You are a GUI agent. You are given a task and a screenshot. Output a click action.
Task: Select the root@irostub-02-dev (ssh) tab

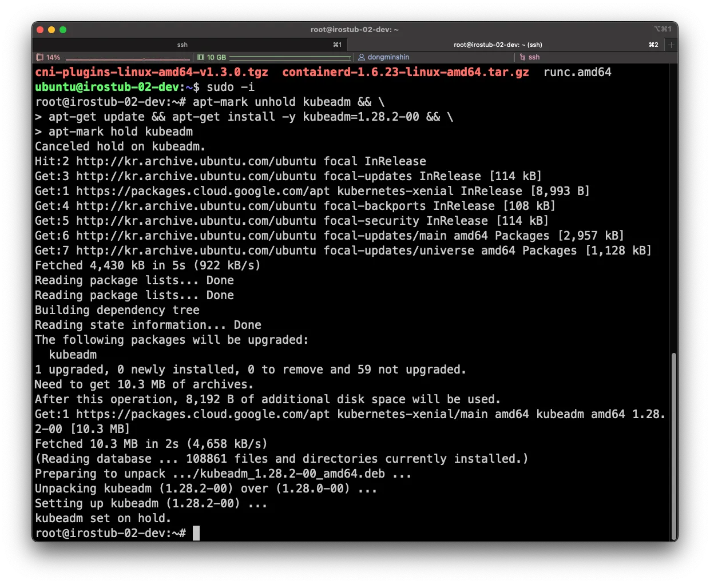497,45
